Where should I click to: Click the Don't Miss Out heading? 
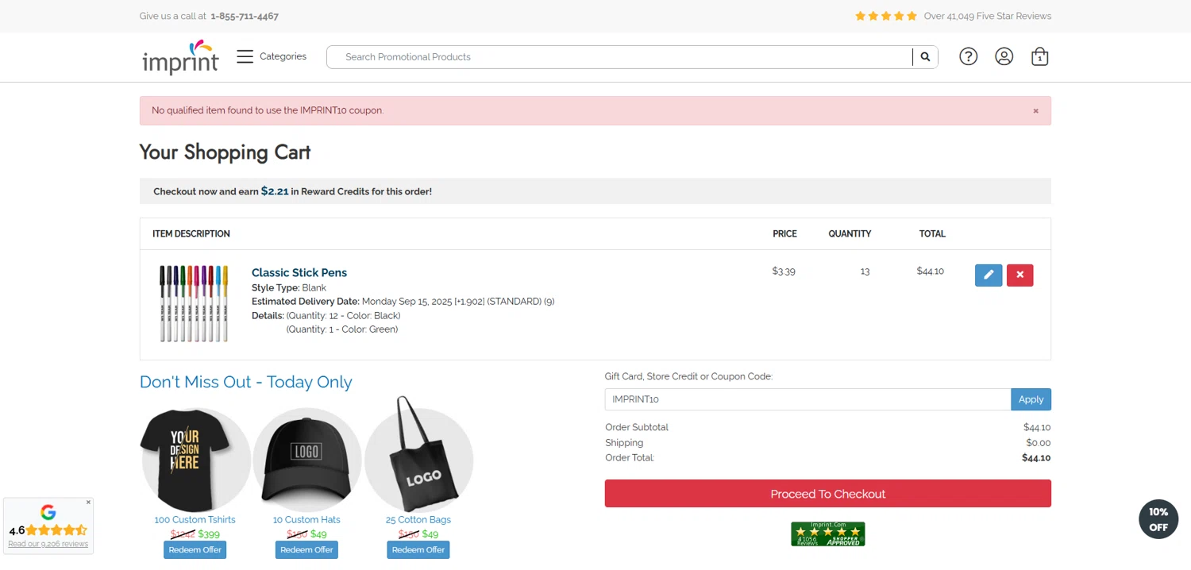[x=245, y=382]
